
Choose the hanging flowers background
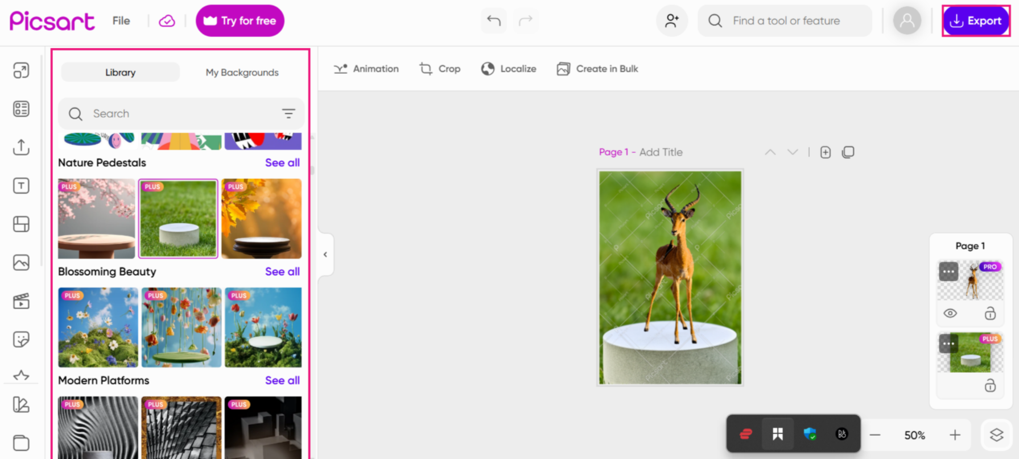(181, 327)
